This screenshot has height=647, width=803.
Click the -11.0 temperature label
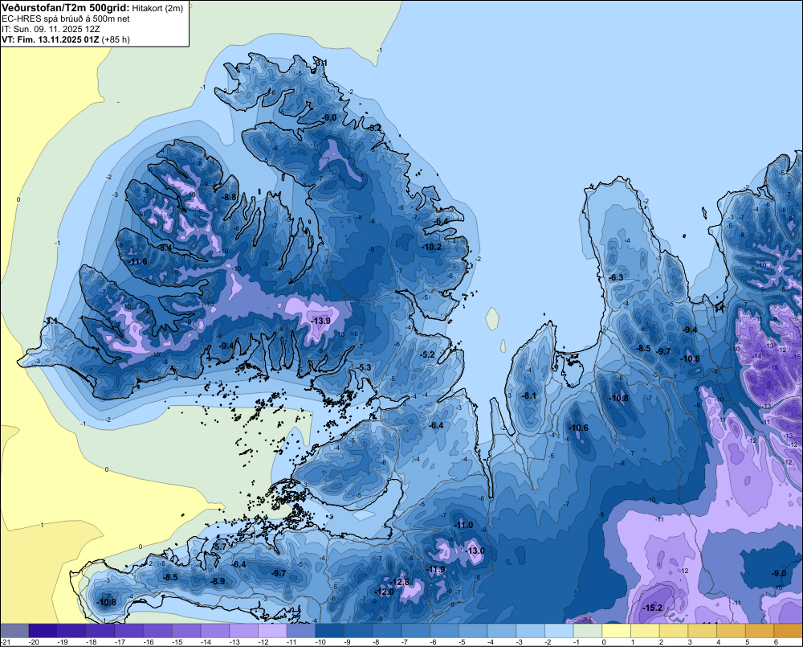pos(464,525)
